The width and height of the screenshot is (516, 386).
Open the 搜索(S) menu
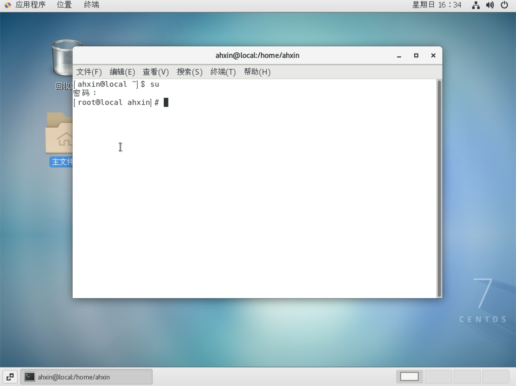[x=189, y=72]
